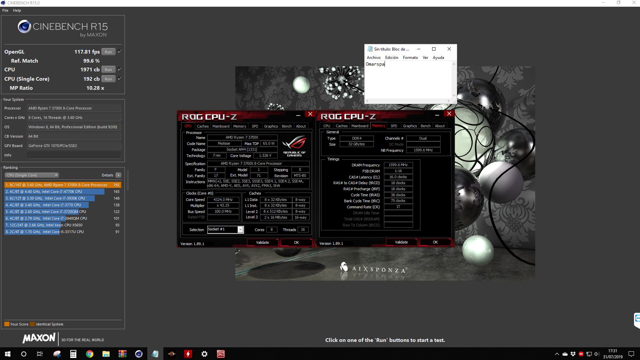Screen dimensions: 640x360
Task: Switch to ROG CPU-Z via taskbar icon
Action: point(221,354)
